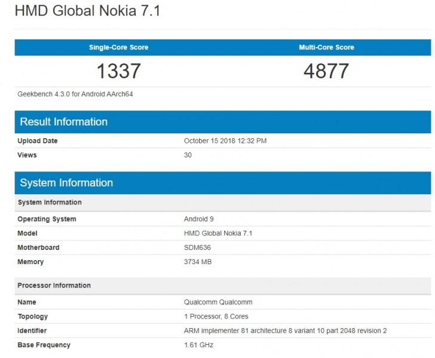Viewport: 435px width, 358px height.
Task: Click the 1.61 GHz base frequency value
Action: pyautogui.click(x=198, y=345)
